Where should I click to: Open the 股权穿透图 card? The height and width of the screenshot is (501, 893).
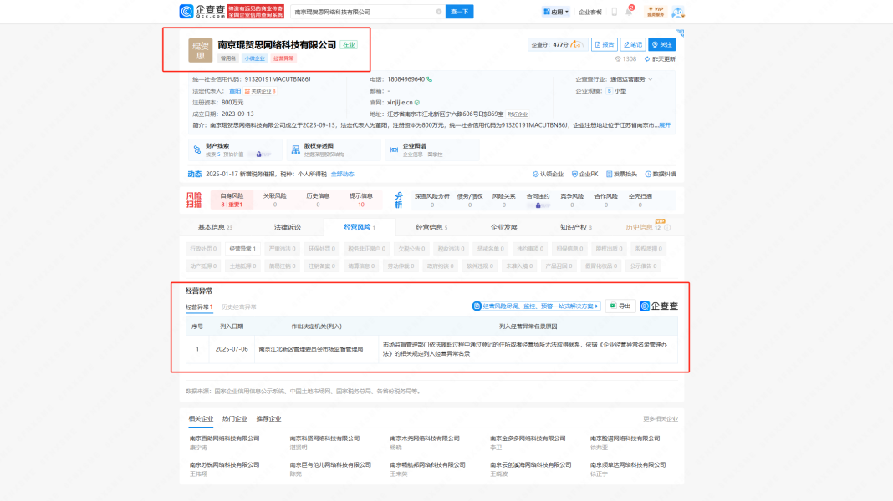[333, 149]
